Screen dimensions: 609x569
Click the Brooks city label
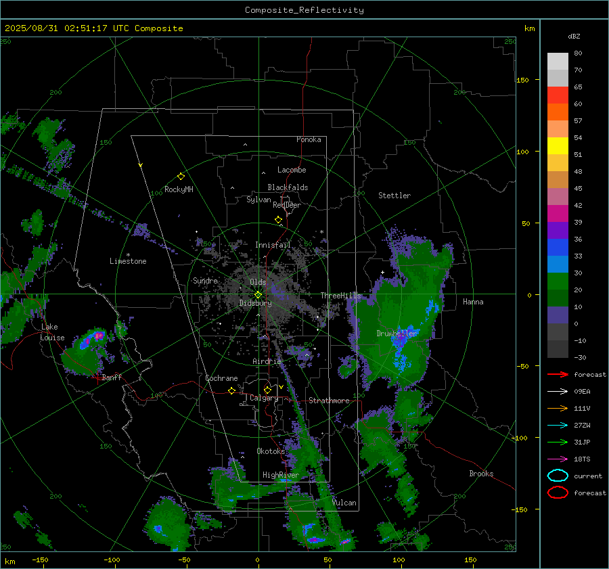pyautogui.click(x=481, y=474)
